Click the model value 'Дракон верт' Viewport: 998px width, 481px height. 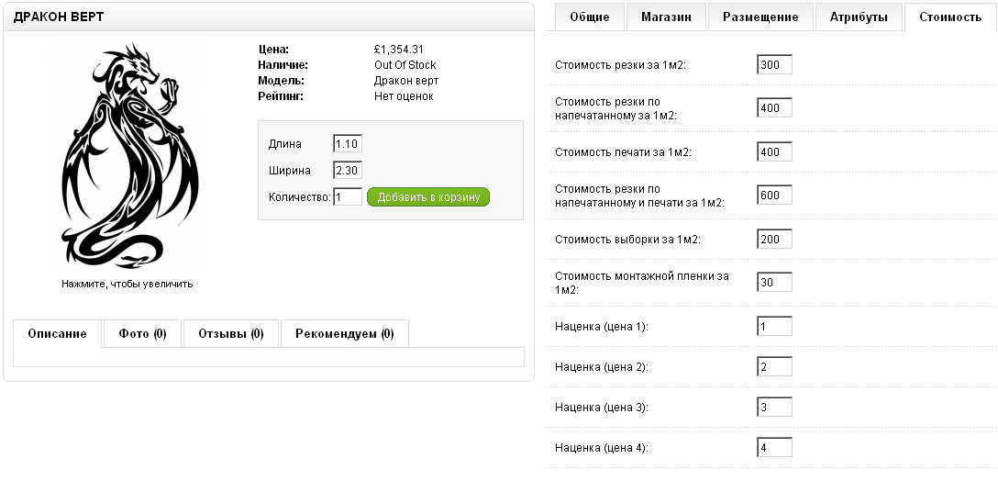click(406, 81)
